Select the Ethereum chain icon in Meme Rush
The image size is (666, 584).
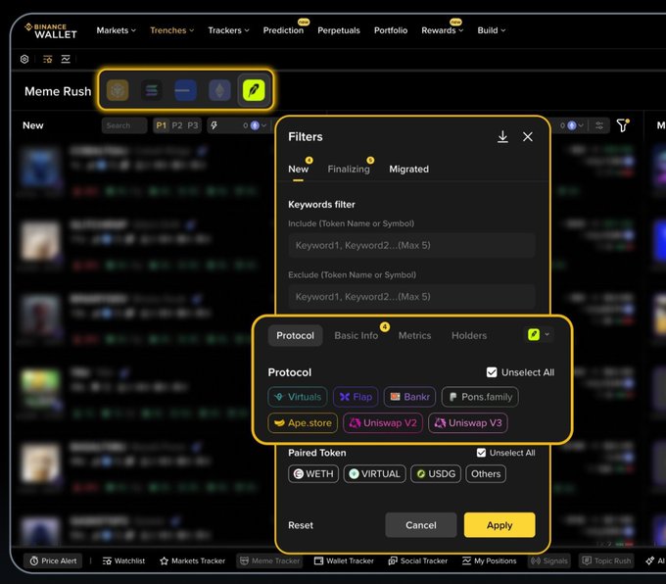point(219,90)
